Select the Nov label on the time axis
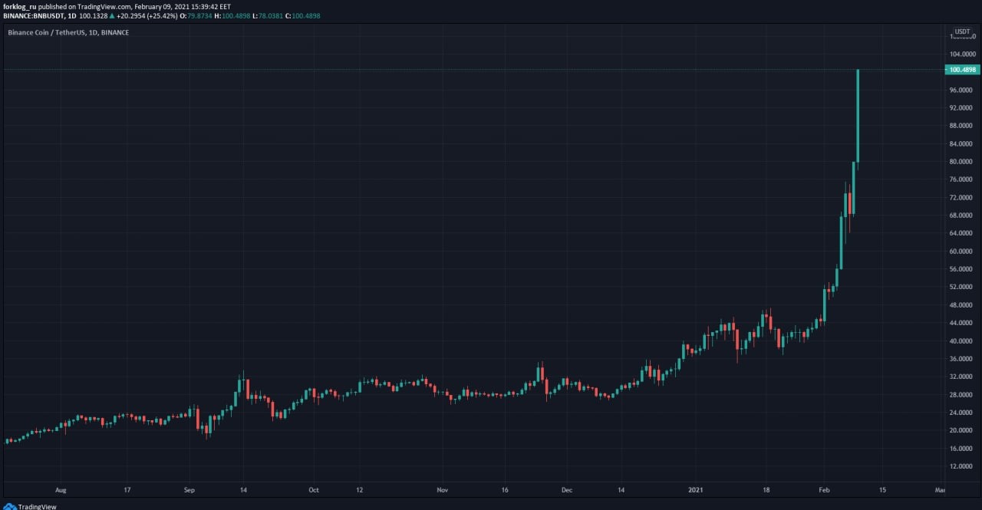Image resolution: width=982 pixels, height=510 pixels. [x=441, y=489]
